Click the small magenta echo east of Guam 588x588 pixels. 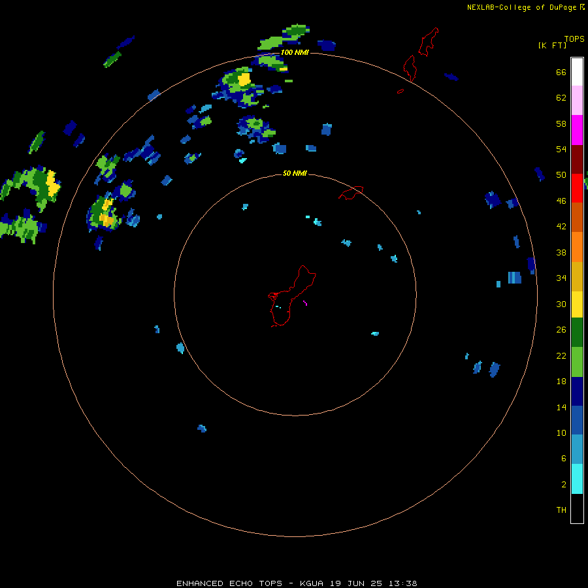(305, 302)
